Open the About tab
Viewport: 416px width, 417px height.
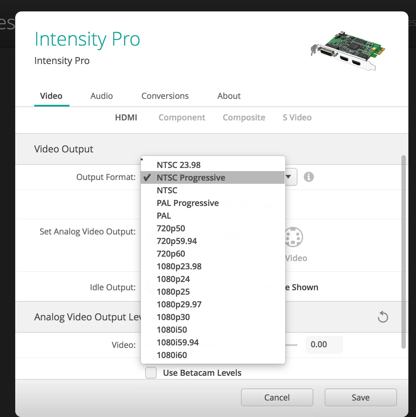229,96
